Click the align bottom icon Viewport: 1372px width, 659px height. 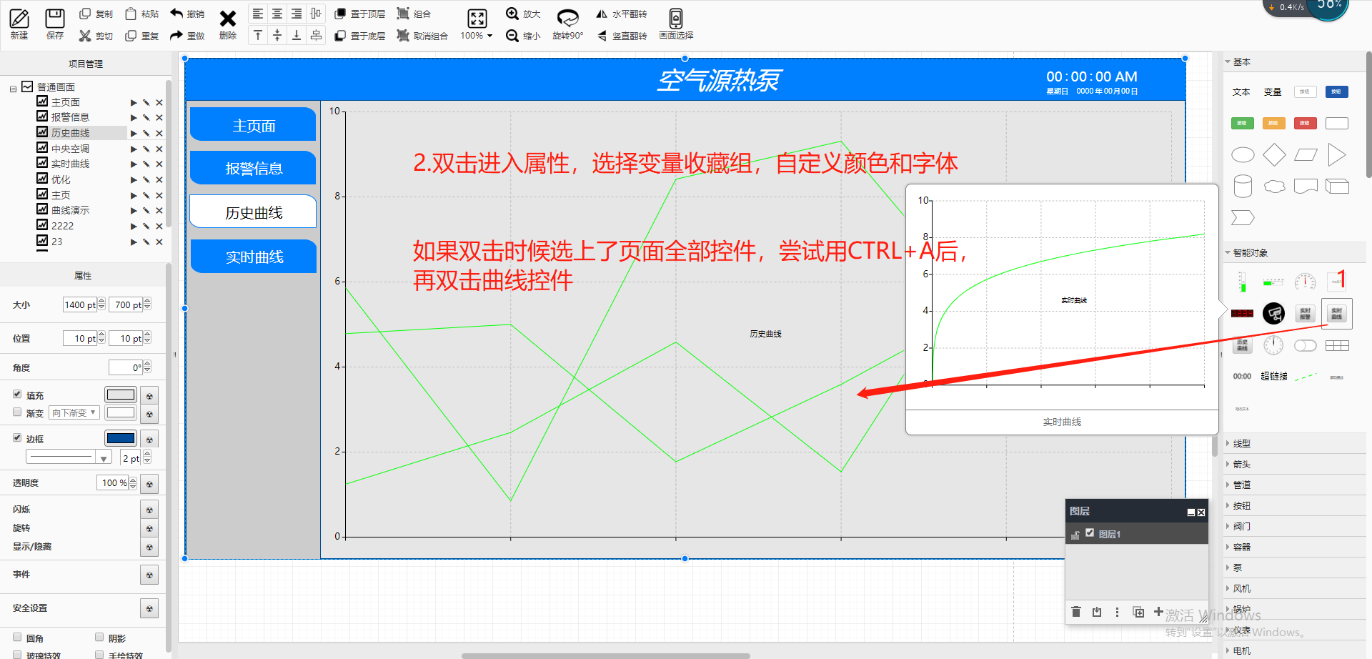[297, 35]
